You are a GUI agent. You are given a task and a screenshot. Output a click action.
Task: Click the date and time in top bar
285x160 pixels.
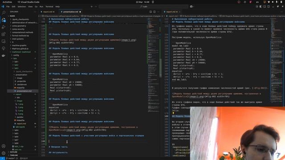click(x=142, y=2)
